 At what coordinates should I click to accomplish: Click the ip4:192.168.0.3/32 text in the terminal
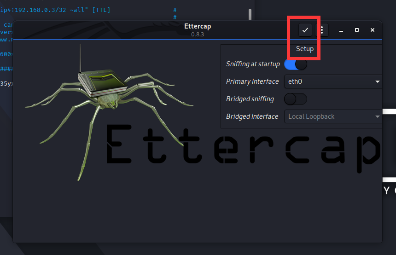33,10
